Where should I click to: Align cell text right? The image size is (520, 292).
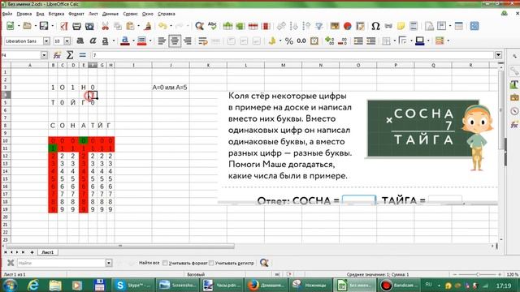[188, 41]
